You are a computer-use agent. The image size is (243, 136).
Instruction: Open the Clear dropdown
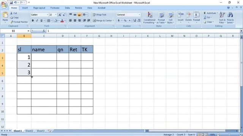(x=208, y=22)
